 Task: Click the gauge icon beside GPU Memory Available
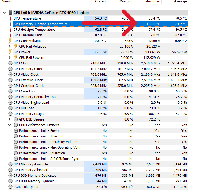point(10,164)
